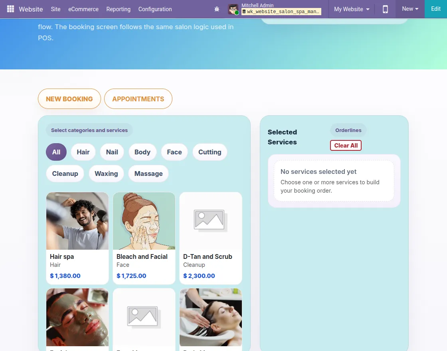The height and width of the screenshot is (351, 447).
Task: Open the My Website dropdown
Action: point(352,9)
